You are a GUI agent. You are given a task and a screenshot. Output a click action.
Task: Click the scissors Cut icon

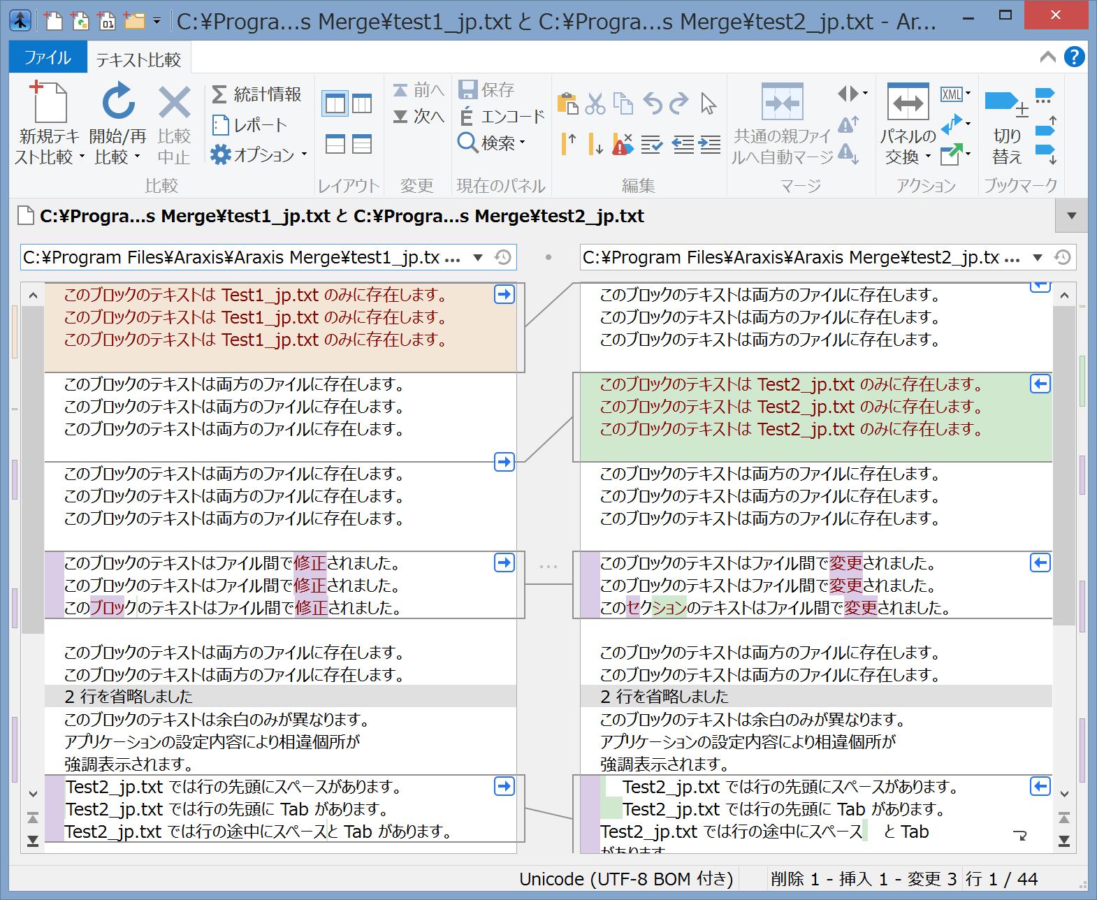(595, 104)
